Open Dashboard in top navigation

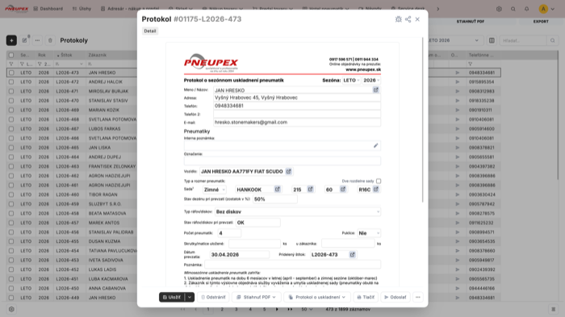click(x=48, y=9)
